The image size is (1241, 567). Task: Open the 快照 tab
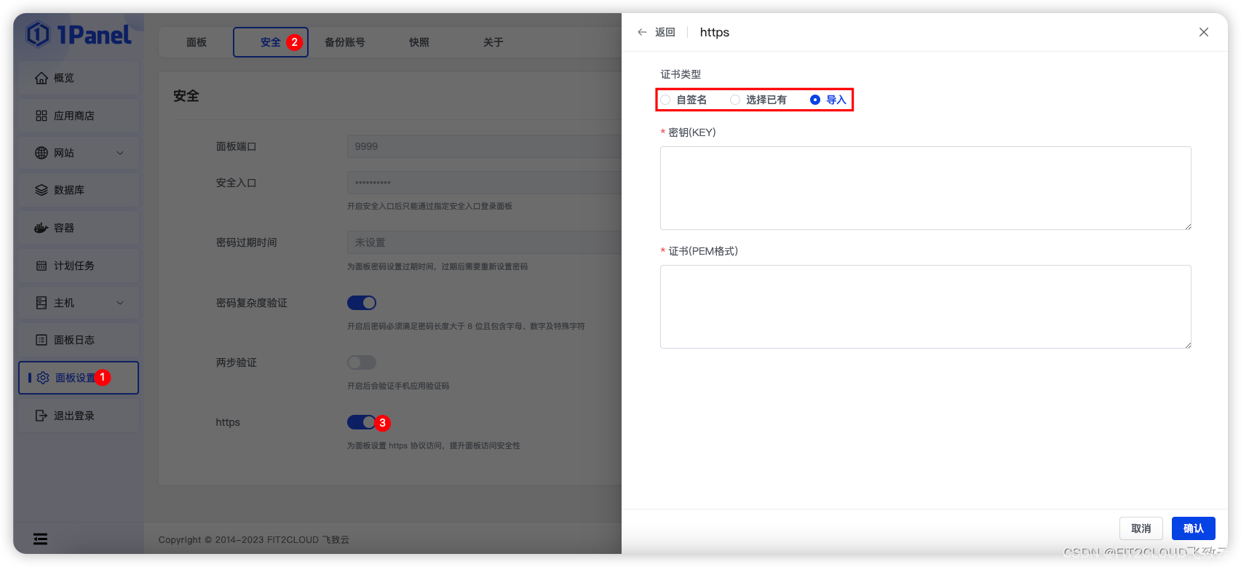(419, 42)
